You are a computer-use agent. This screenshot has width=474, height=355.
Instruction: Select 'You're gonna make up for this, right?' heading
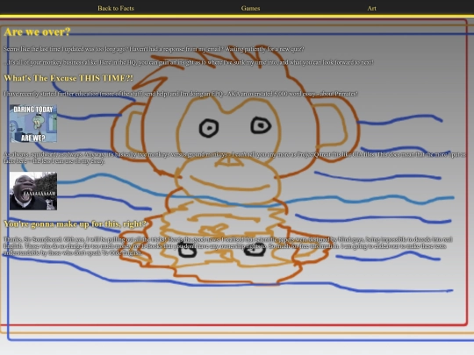[x=75, y=224]
